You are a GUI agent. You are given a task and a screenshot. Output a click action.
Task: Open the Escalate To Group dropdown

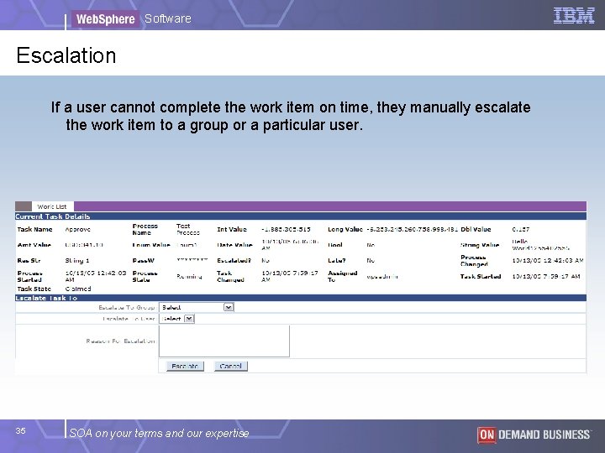(197, 307)
